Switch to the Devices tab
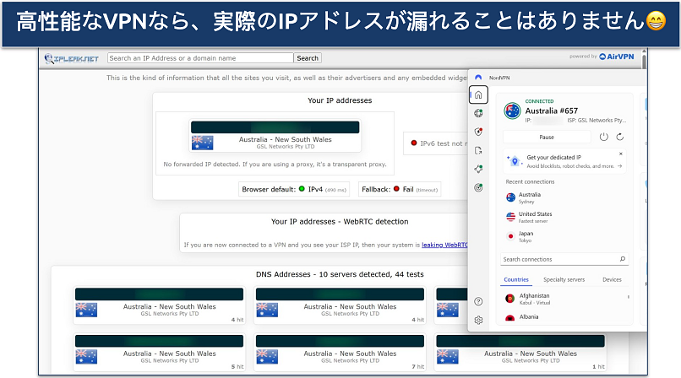 click(612, 279)
